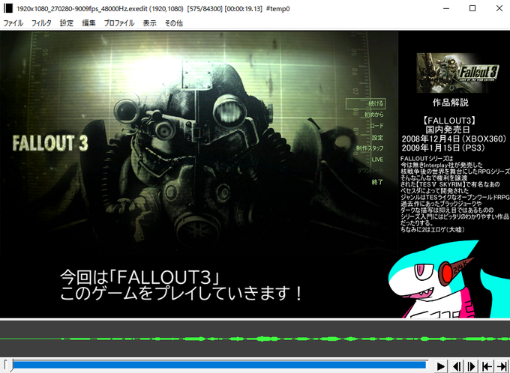Open the 設定 menu in the menu bar
The height and width of the screenshot is (373, 510).
click(x=67, y=23)
